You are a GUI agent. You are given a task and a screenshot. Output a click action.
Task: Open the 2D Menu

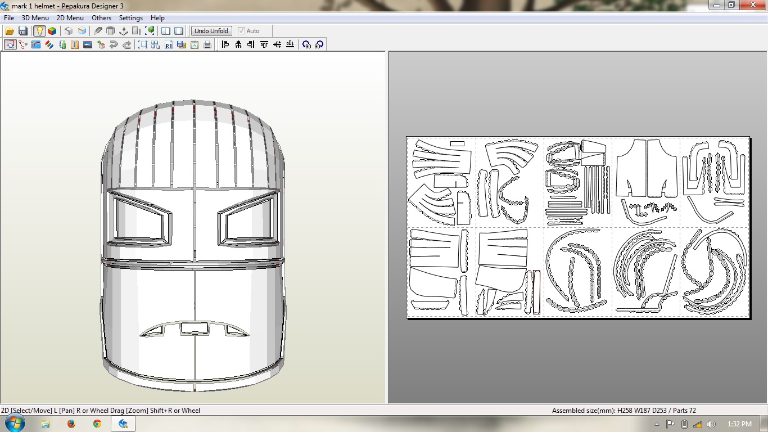[x=70, y=18]
